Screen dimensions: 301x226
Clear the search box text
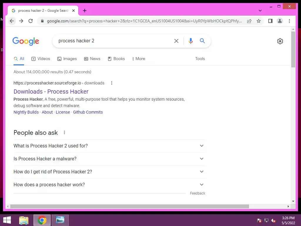coord(176,41)
